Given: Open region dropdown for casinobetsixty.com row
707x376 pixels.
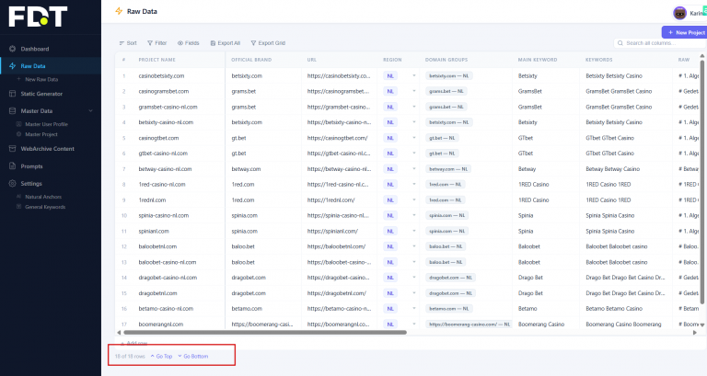Looking at the screenshot, I should click(x=414, y=76).
